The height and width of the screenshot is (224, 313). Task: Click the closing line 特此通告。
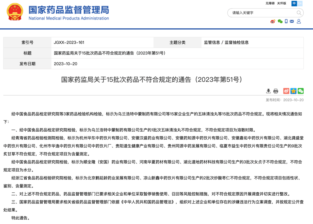(x=21, y=218)
